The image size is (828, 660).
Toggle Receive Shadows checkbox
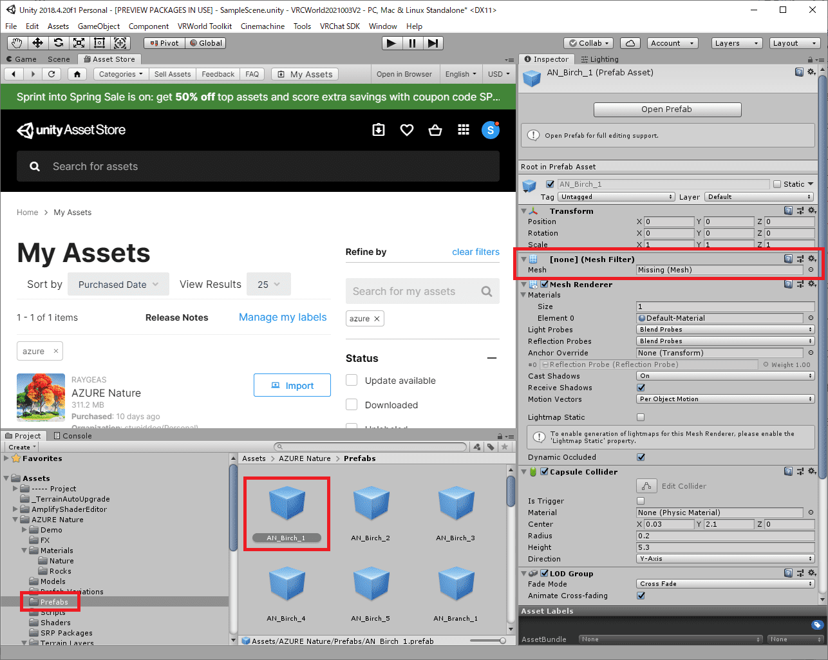(641, 388)
